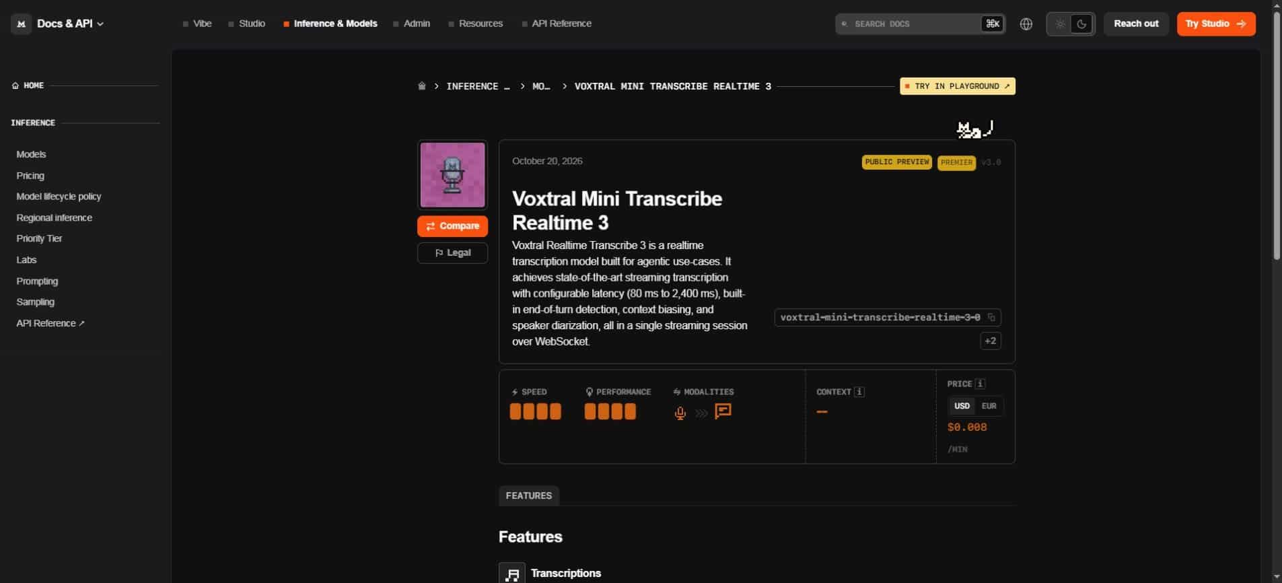Screen dimensions: 1282x583
Task: Click the v3.0 version label
Action: tap(991, 162)
